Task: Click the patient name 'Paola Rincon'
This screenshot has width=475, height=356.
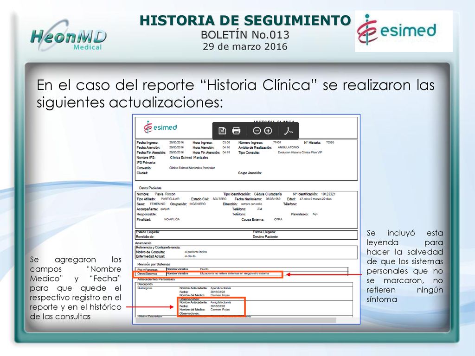Action: [165, 194]
